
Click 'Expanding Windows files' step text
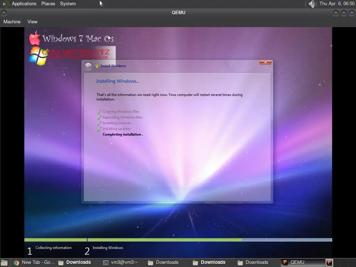click(122, 117)
